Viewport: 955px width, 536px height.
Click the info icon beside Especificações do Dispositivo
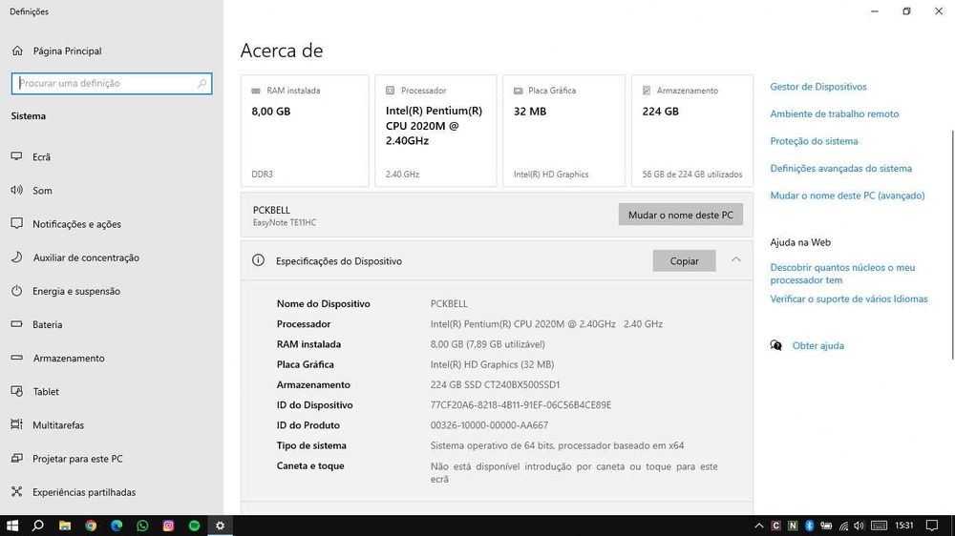pyautogui.click(x=258, y=260)
